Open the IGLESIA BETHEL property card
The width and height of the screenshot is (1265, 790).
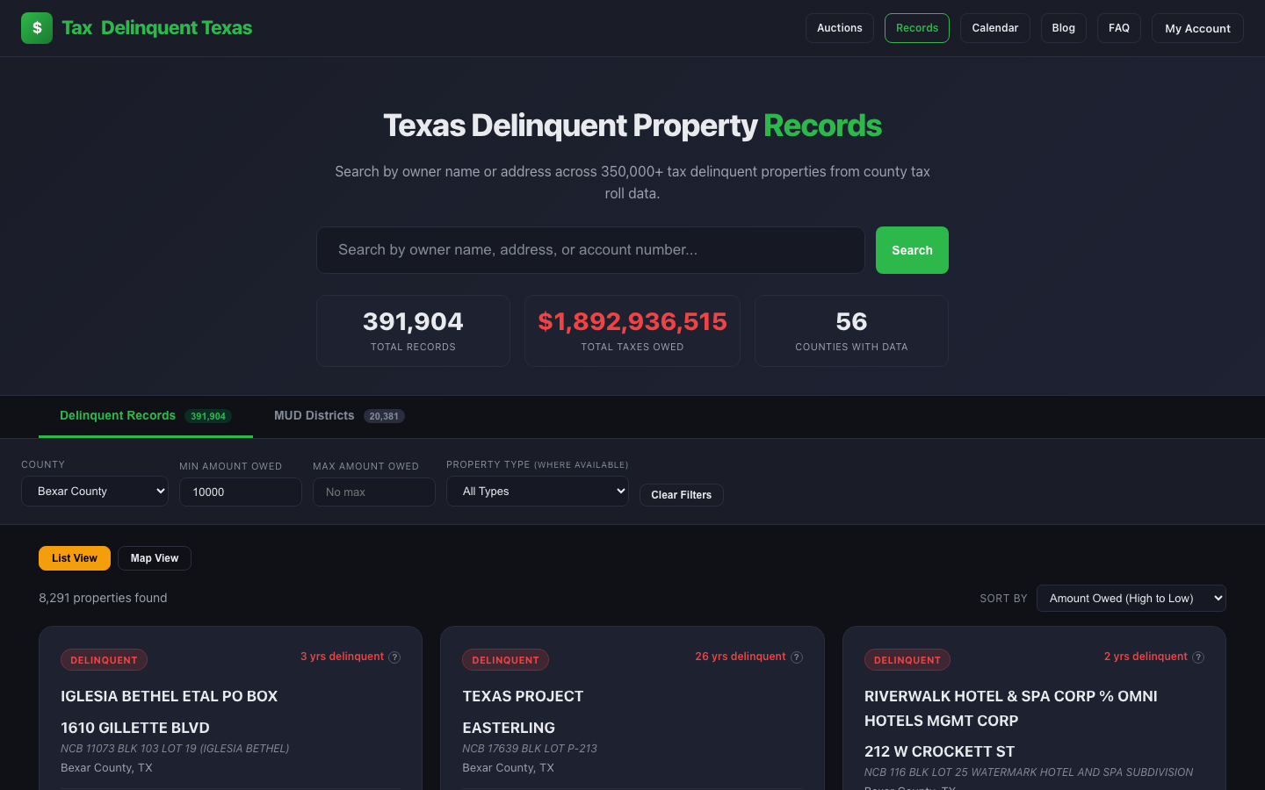(x=230, y=707)
